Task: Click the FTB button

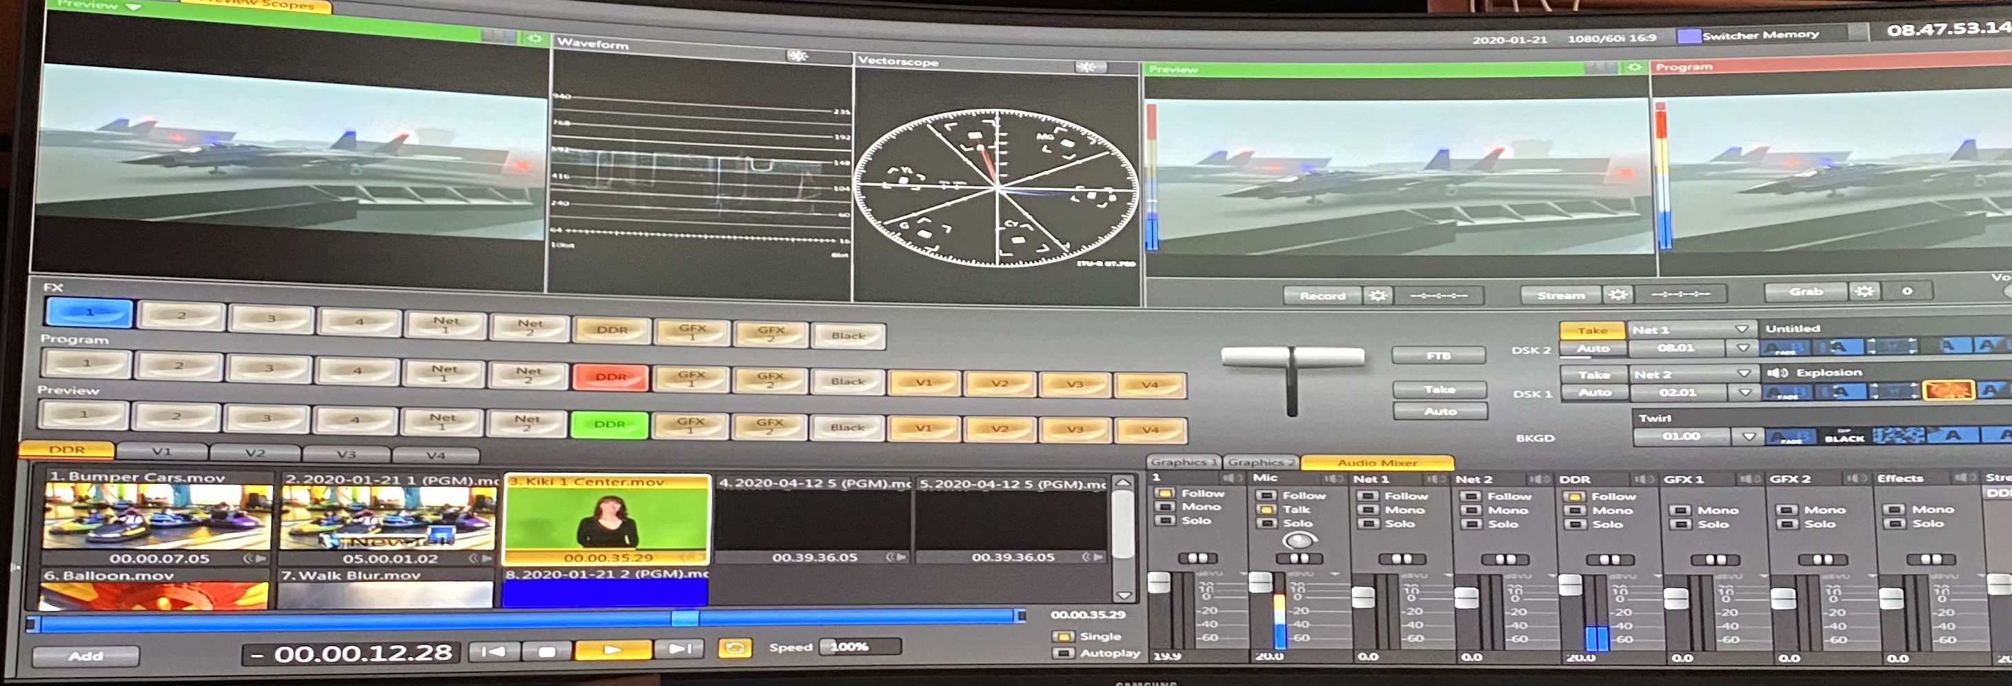Action: 1438,356
